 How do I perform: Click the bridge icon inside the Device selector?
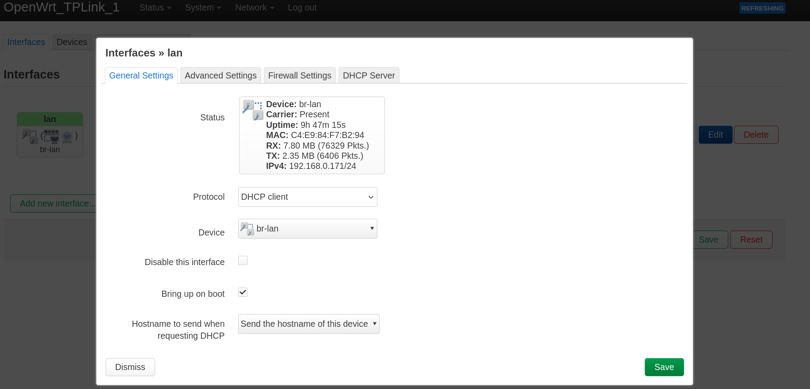[x=247, y=228]
